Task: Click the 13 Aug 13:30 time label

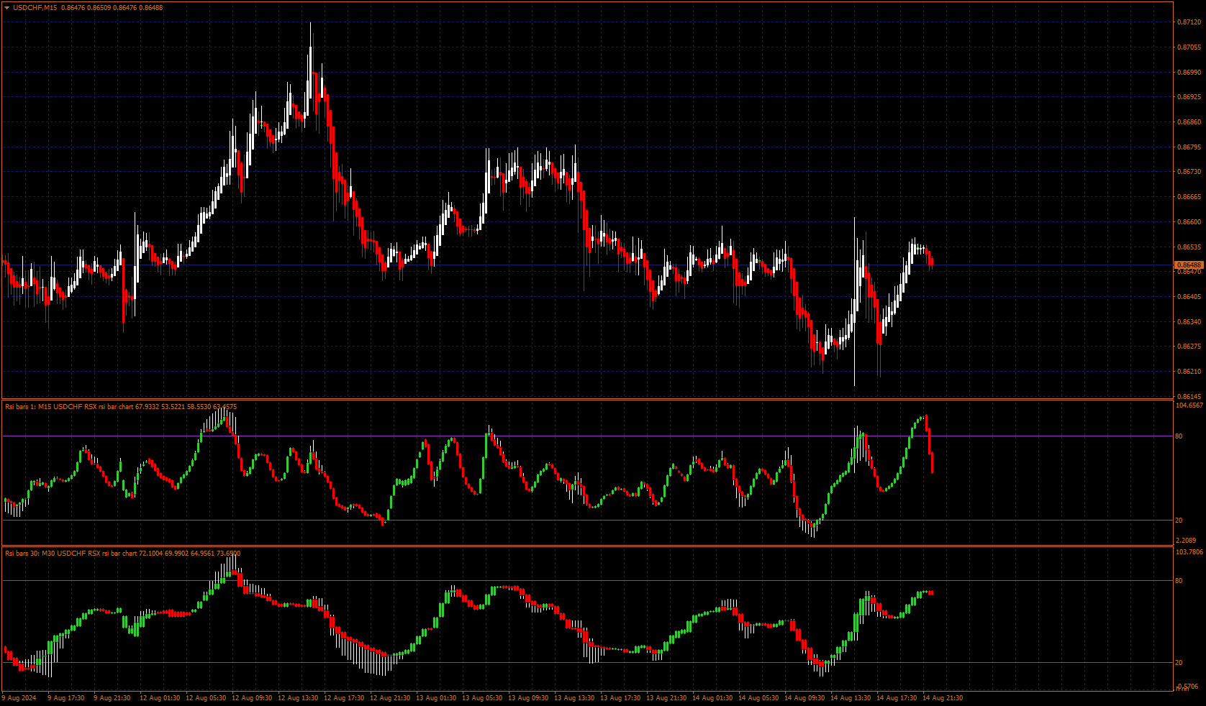Action: 574,698
